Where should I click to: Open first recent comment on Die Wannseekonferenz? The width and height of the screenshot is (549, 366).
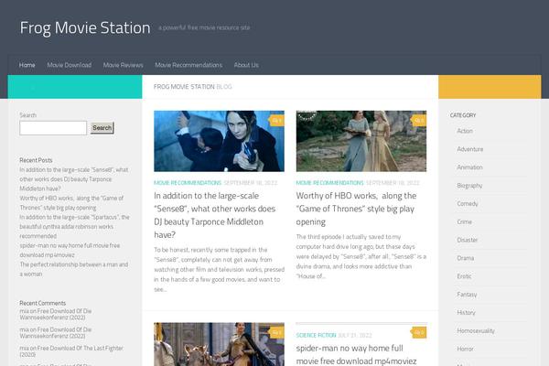[x=56, y=314]
